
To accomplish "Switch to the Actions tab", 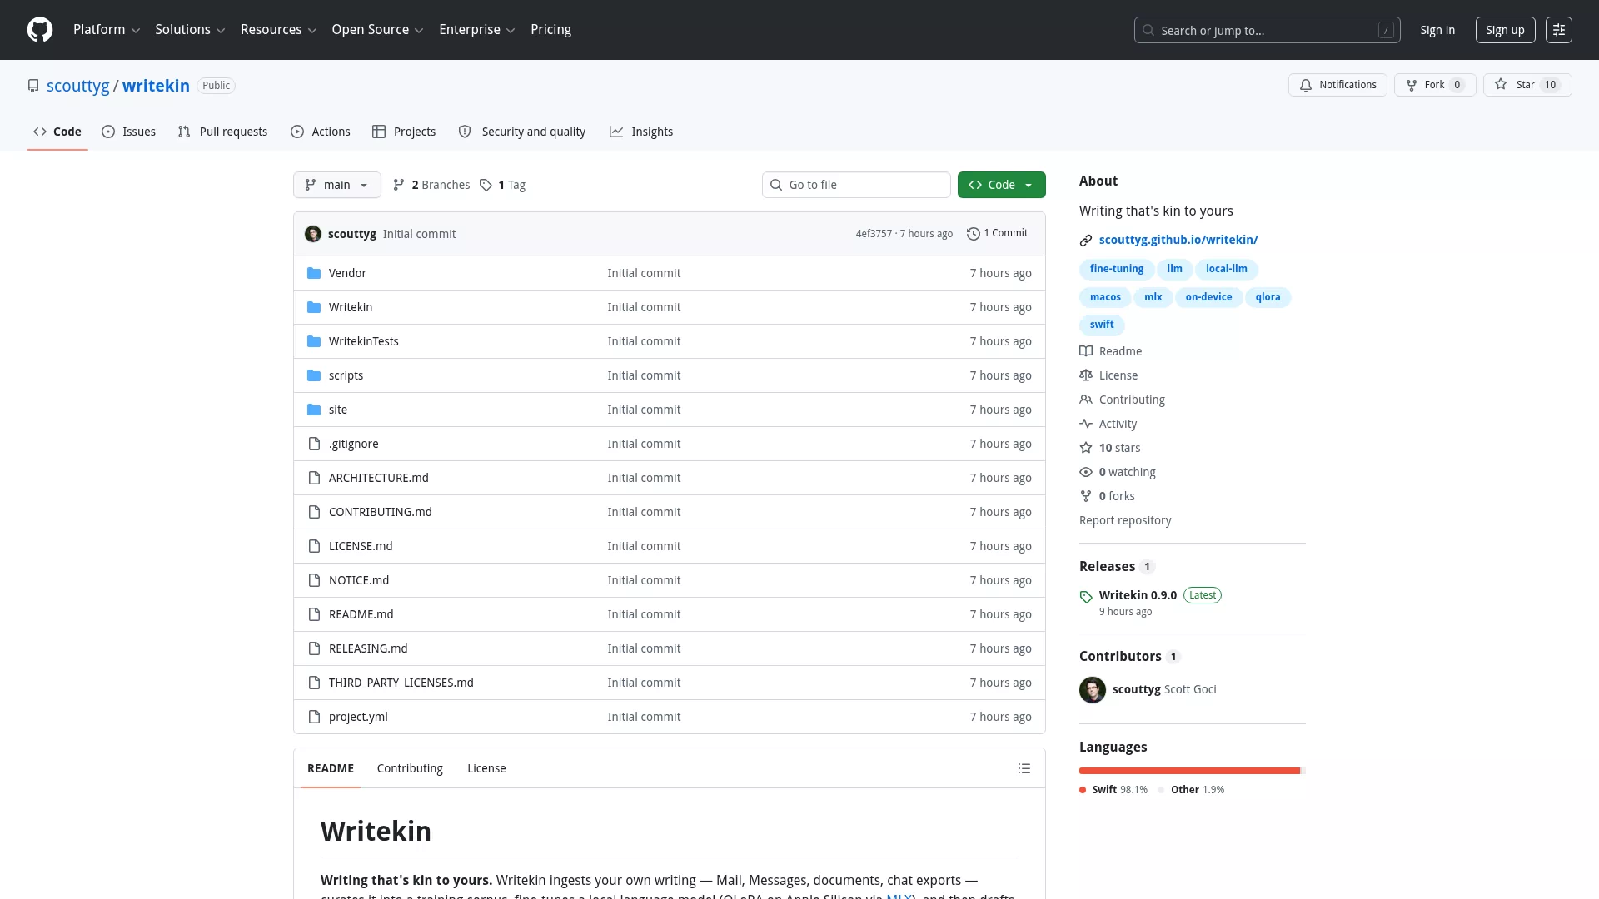I will (x=321, y=132).
